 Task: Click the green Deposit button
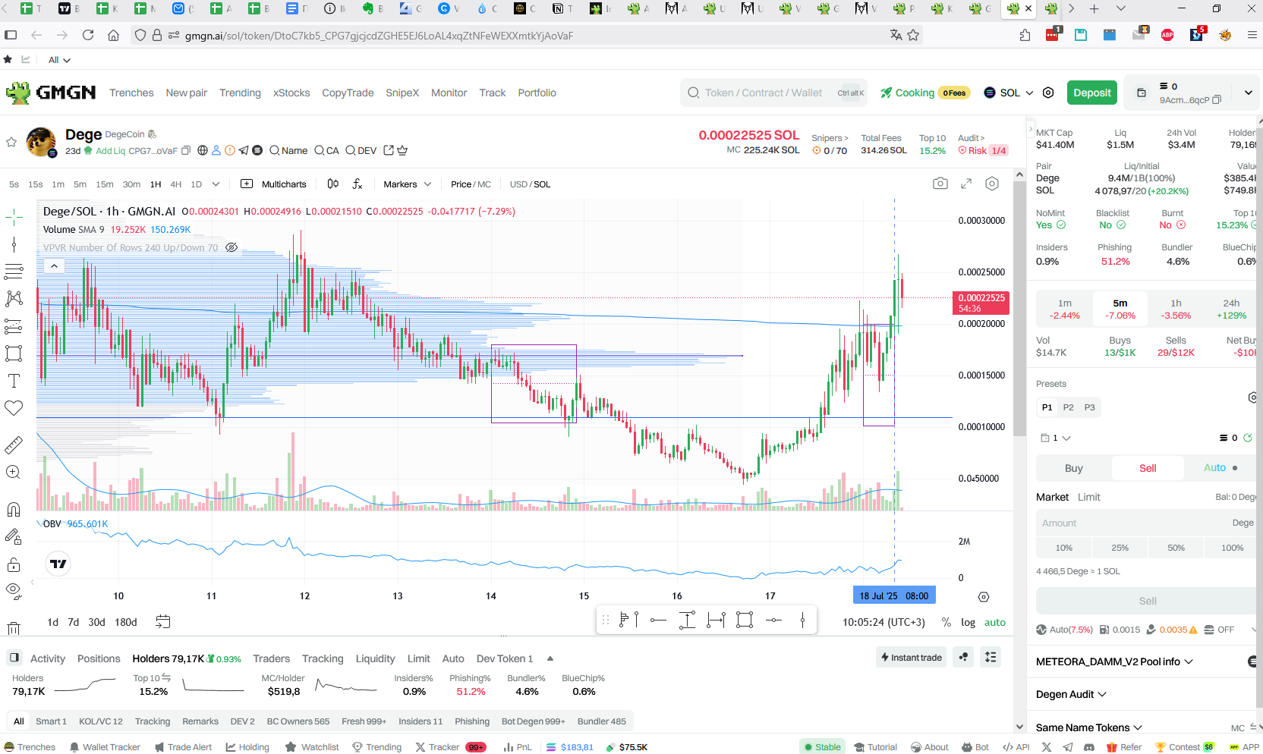1091,93
